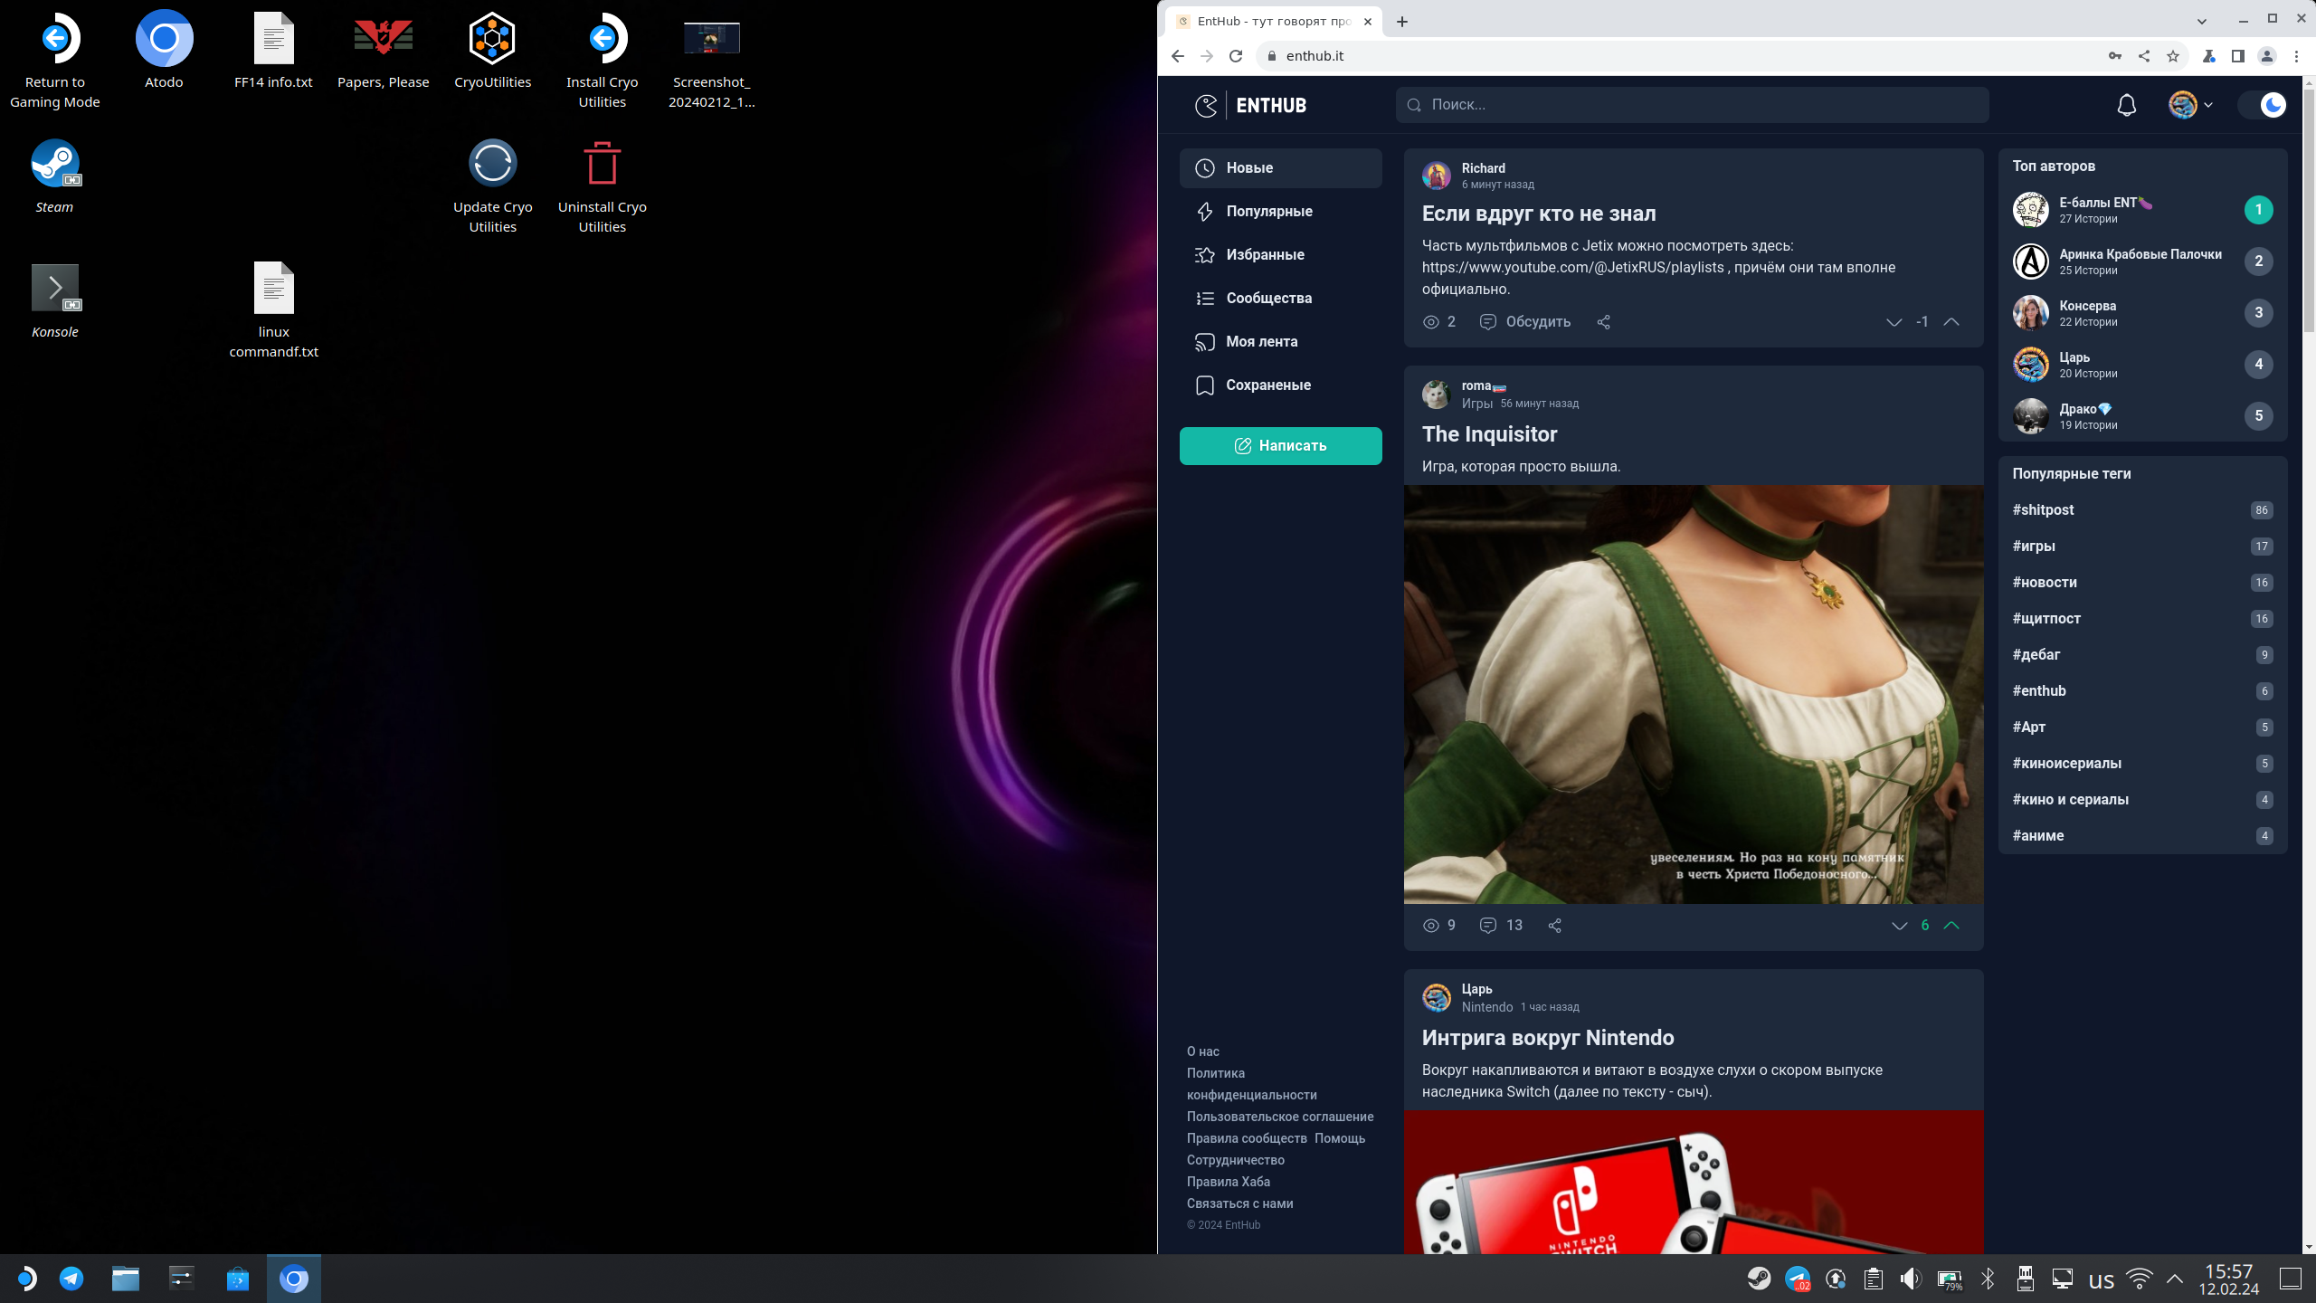
Task: Upvote Richard's post
Action: click(x=1951, y=322)
